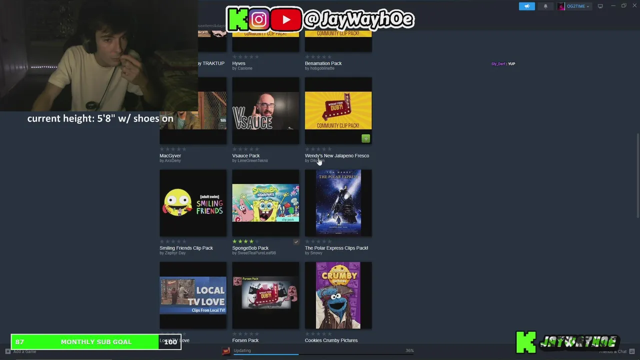Image resolution: width=640 pixels, height=360 pixels.
Task: Open author Snowy's profile link
Action: click(316, 253)
